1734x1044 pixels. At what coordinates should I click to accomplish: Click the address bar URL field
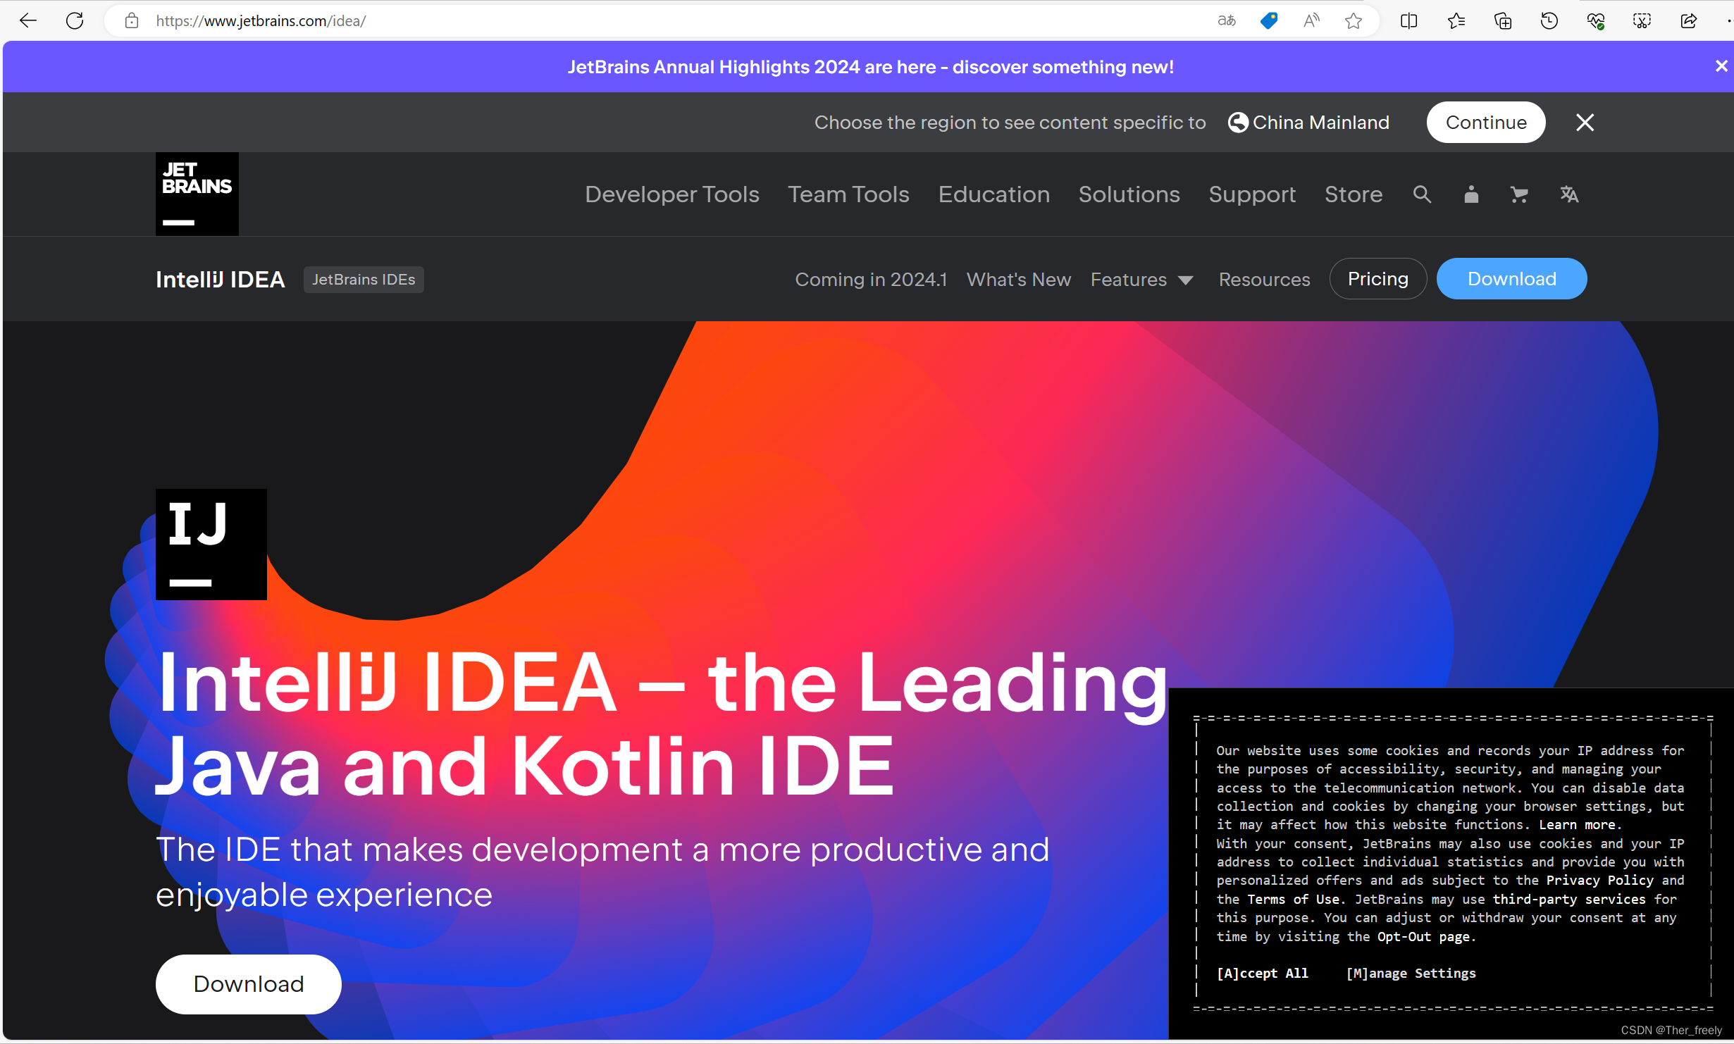[x=634, y=21]
